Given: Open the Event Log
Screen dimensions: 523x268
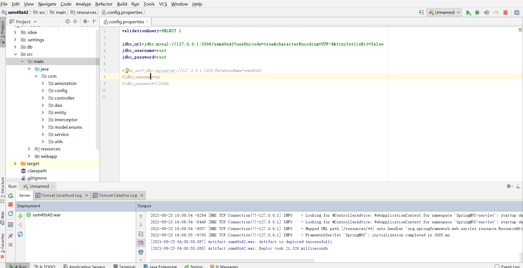Looking at the screenshot, I should click(507, 266).
